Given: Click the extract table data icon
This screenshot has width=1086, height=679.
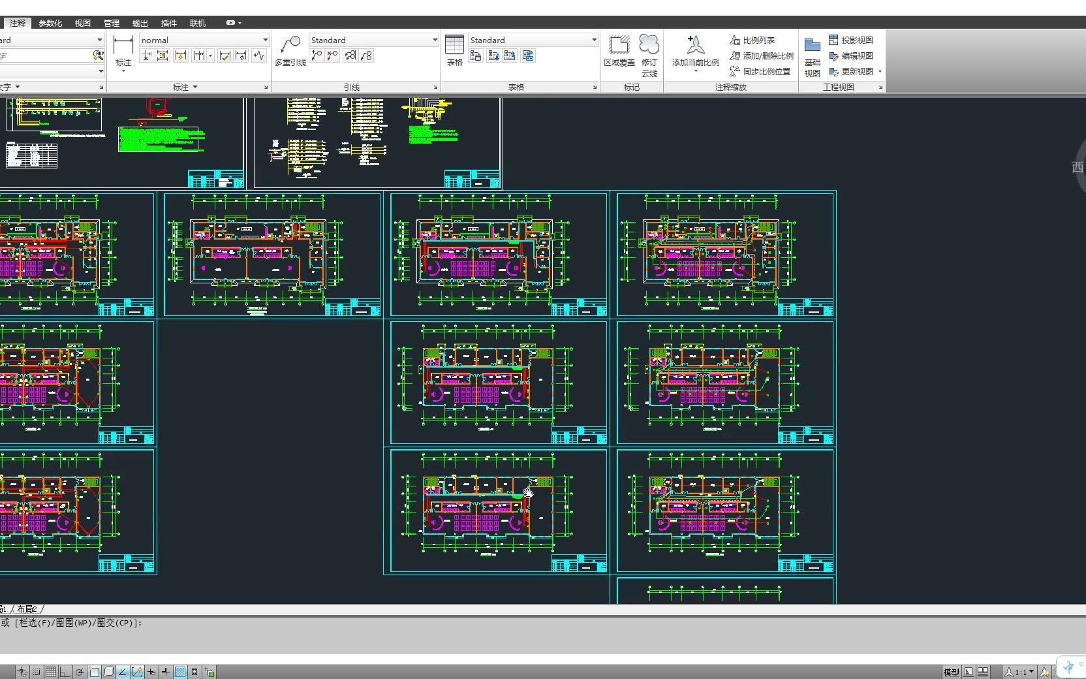Looking at the screenshot, I should [528, 55].
